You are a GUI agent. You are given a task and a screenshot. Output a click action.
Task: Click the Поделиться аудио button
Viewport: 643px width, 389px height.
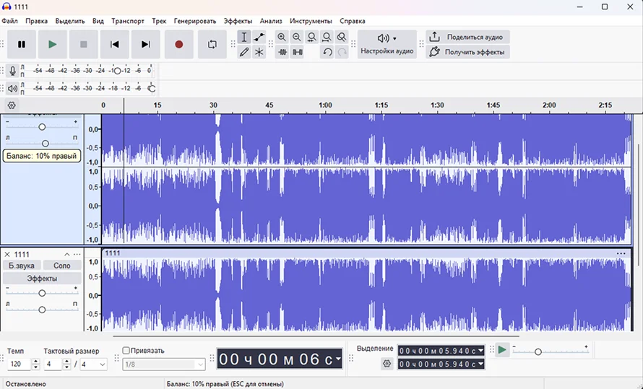[x=467, y=37]
